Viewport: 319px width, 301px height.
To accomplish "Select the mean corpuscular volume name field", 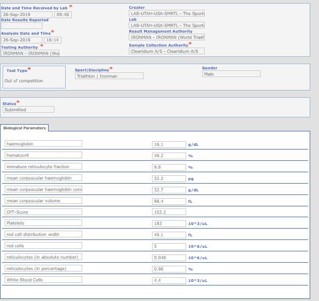I will coord(43,201).
